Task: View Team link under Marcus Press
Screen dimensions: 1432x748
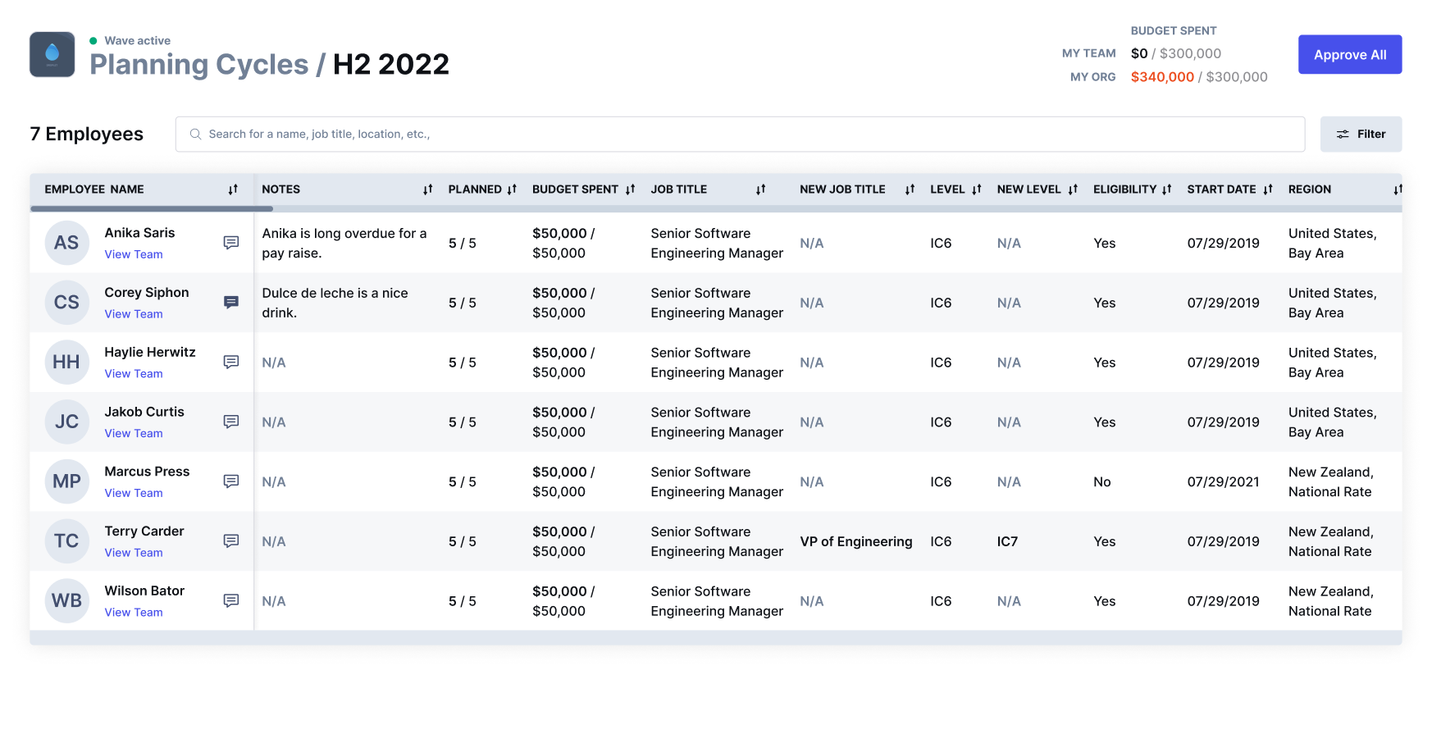Action: pyautogui.click(x=134, y=493)
